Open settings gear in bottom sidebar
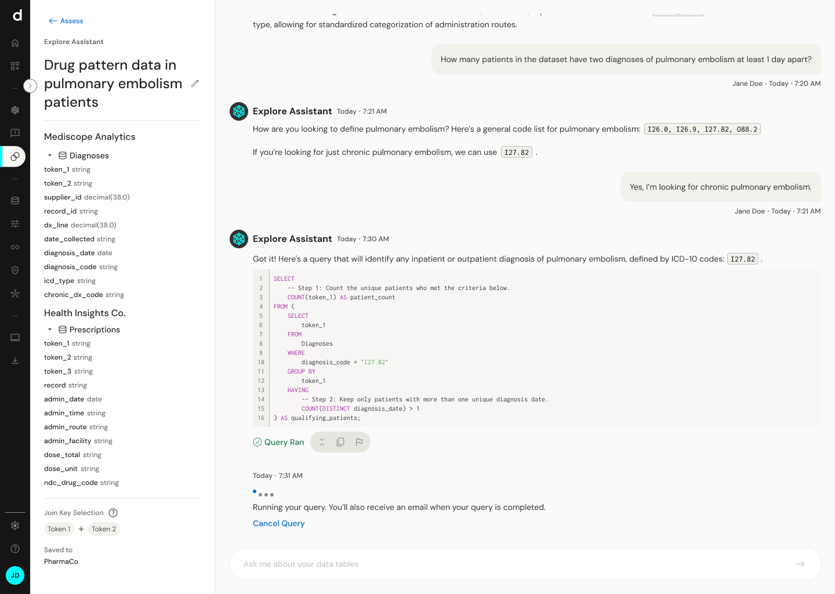 click(15, 526)
